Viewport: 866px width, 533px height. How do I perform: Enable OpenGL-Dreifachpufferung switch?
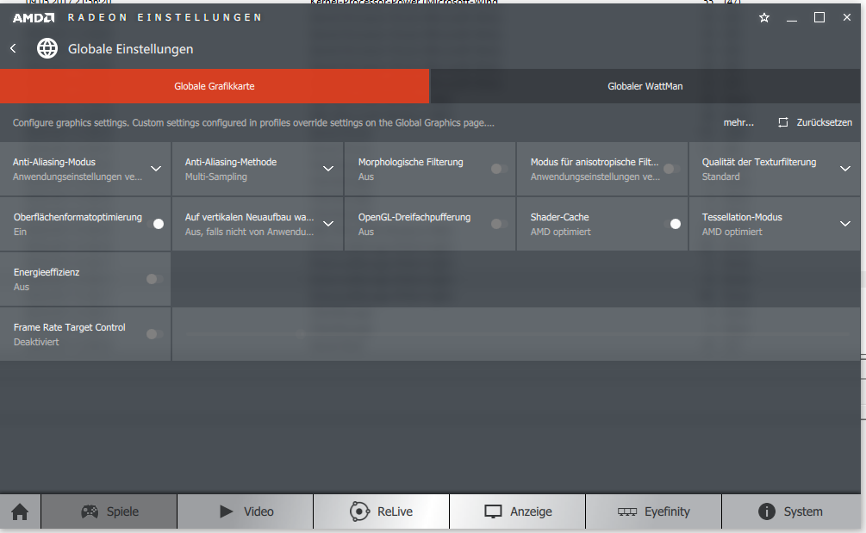tap(499, 224)
